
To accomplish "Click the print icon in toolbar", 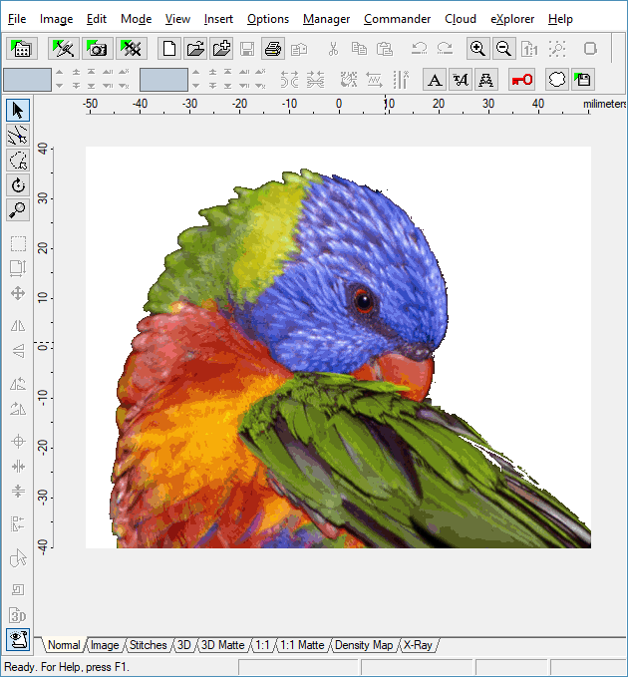I will (x=274, y=48).
